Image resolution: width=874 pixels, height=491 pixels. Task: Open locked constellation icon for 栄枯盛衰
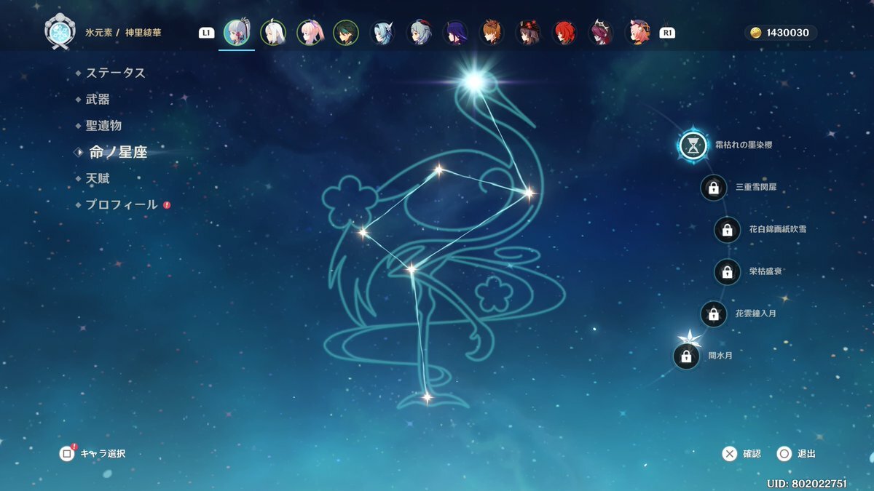click(x=727, y=272)
